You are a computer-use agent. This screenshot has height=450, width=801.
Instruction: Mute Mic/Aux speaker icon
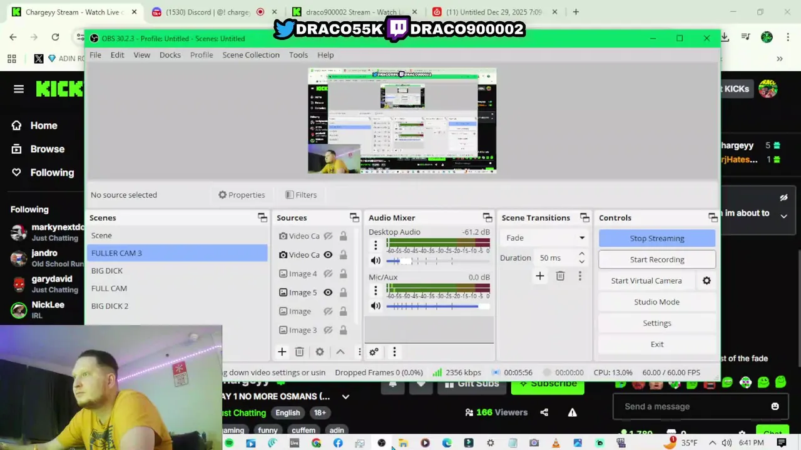(x=375, y=306)
